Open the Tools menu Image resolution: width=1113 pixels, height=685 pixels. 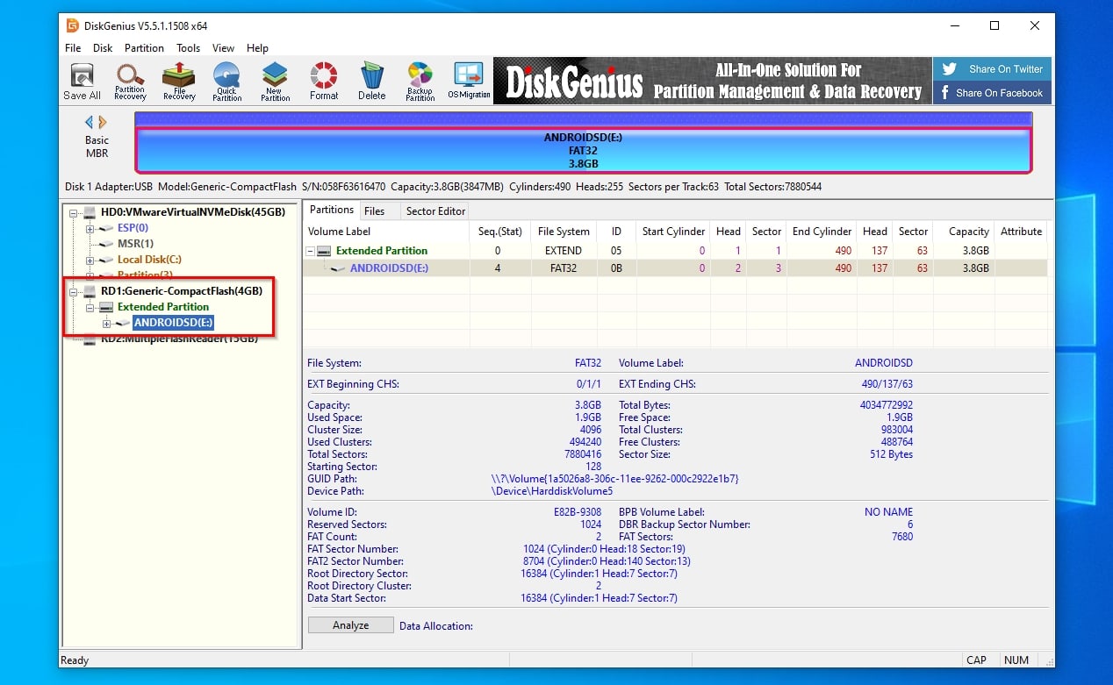pyautogui.click(x=188, y=48)
